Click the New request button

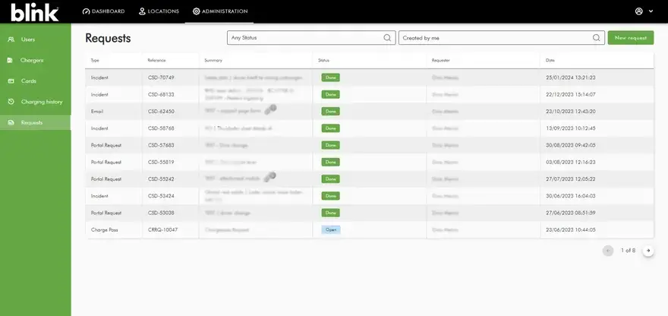[631, 37]
